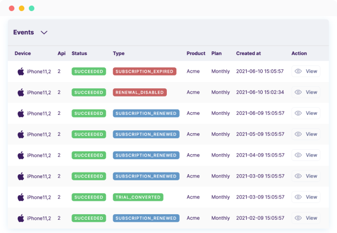Click SUCCEEDED badge in TRIAL_CONVERTED row
The width and height of the screenshot is (337, 233).
pos(89,197)
